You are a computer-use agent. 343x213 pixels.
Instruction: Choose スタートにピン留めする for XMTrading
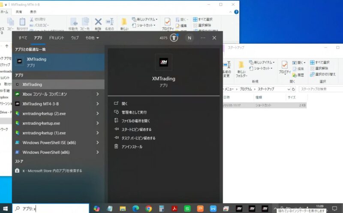(x=136, y=129)
